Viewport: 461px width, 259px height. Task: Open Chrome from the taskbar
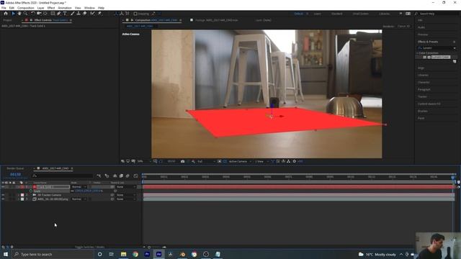coord(135,254)
